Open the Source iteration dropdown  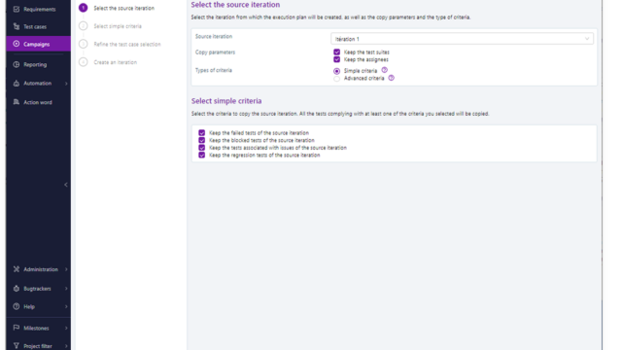463,39
